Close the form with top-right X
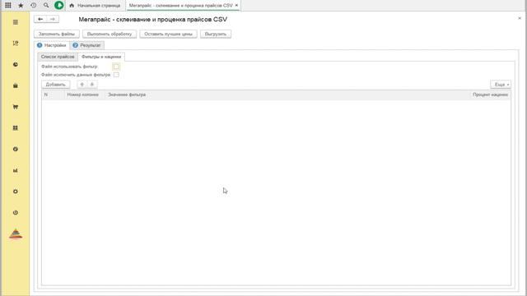 pyautogui.click(x=520, y=18)
